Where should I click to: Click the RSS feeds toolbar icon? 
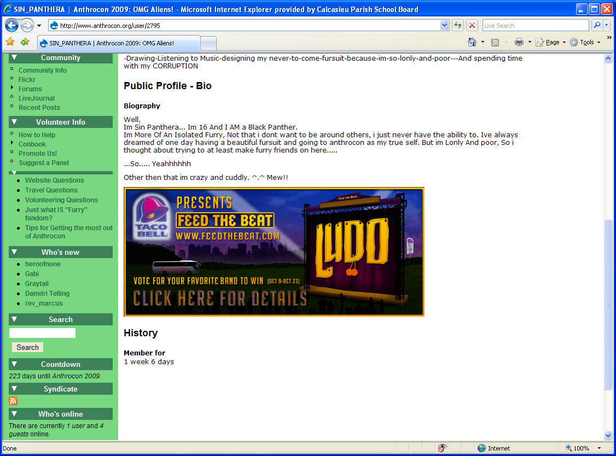click(x=495, y=43)
